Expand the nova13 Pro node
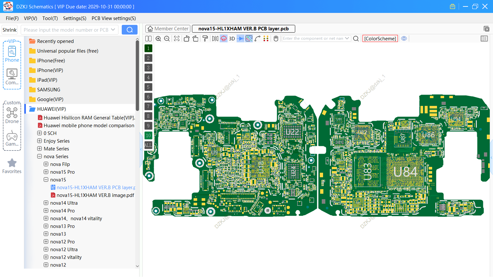The height and width of the screenshot is (277, 493). 46,226
